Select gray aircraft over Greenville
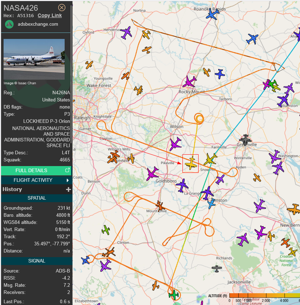This screenshot has height=305, width=300. 245,140
